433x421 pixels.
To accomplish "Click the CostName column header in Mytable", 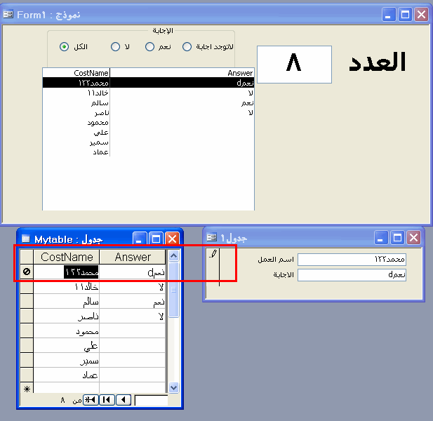I will (66, 257).
